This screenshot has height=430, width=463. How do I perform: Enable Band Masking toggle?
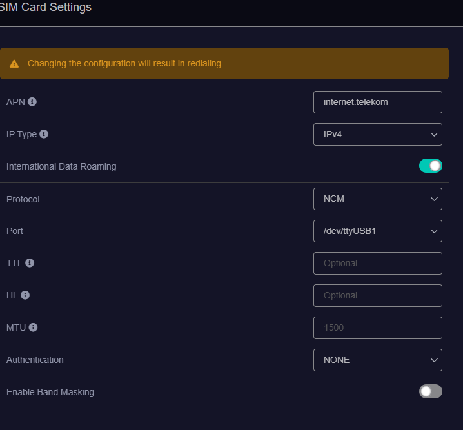click(x=431, y=391)
